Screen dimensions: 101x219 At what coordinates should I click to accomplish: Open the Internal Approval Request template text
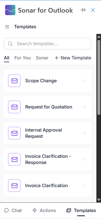(44, 133)
